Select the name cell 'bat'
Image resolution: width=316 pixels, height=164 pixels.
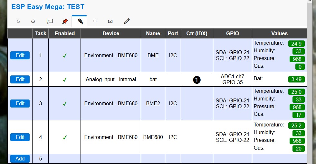pyautogui.click(x=153, y=80)
